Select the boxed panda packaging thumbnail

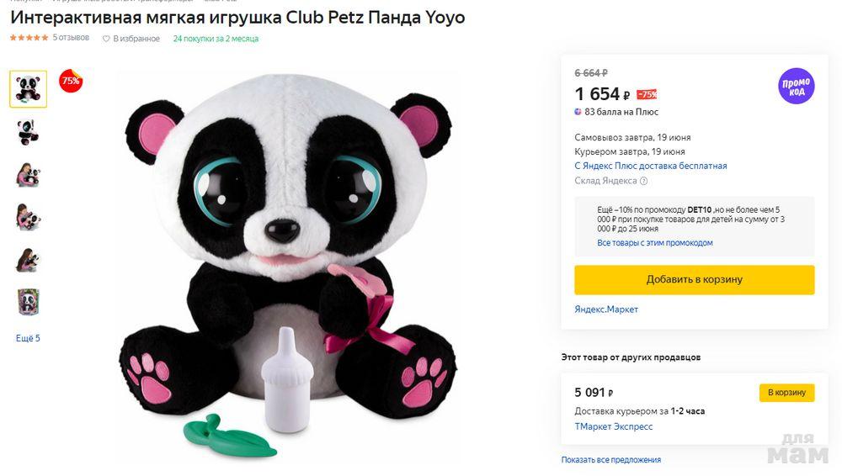[28, 302]
